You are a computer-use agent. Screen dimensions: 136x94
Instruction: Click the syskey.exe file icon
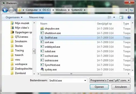pos(42,69)
